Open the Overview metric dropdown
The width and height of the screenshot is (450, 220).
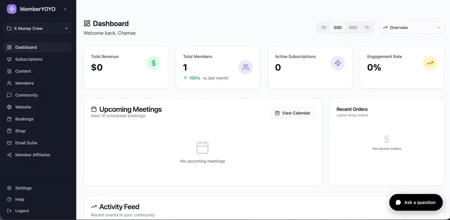(411, 27)
